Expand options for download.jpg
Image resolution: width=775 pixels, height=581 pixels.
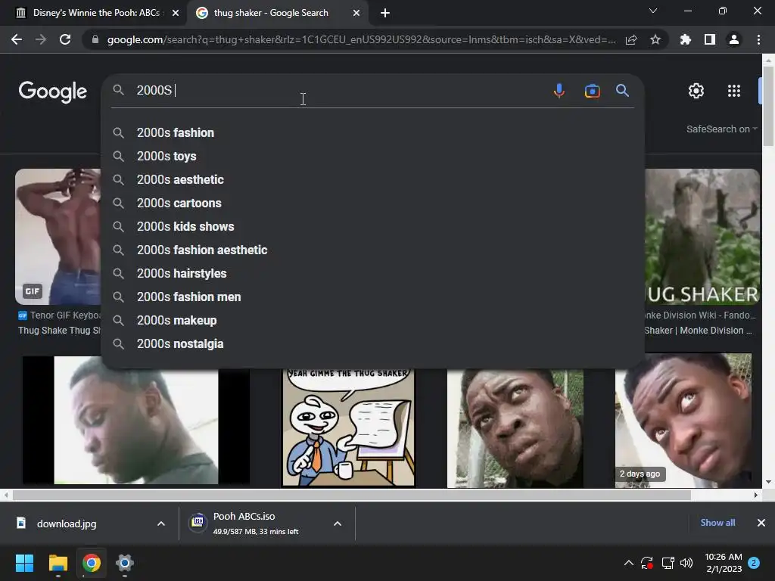161,524
